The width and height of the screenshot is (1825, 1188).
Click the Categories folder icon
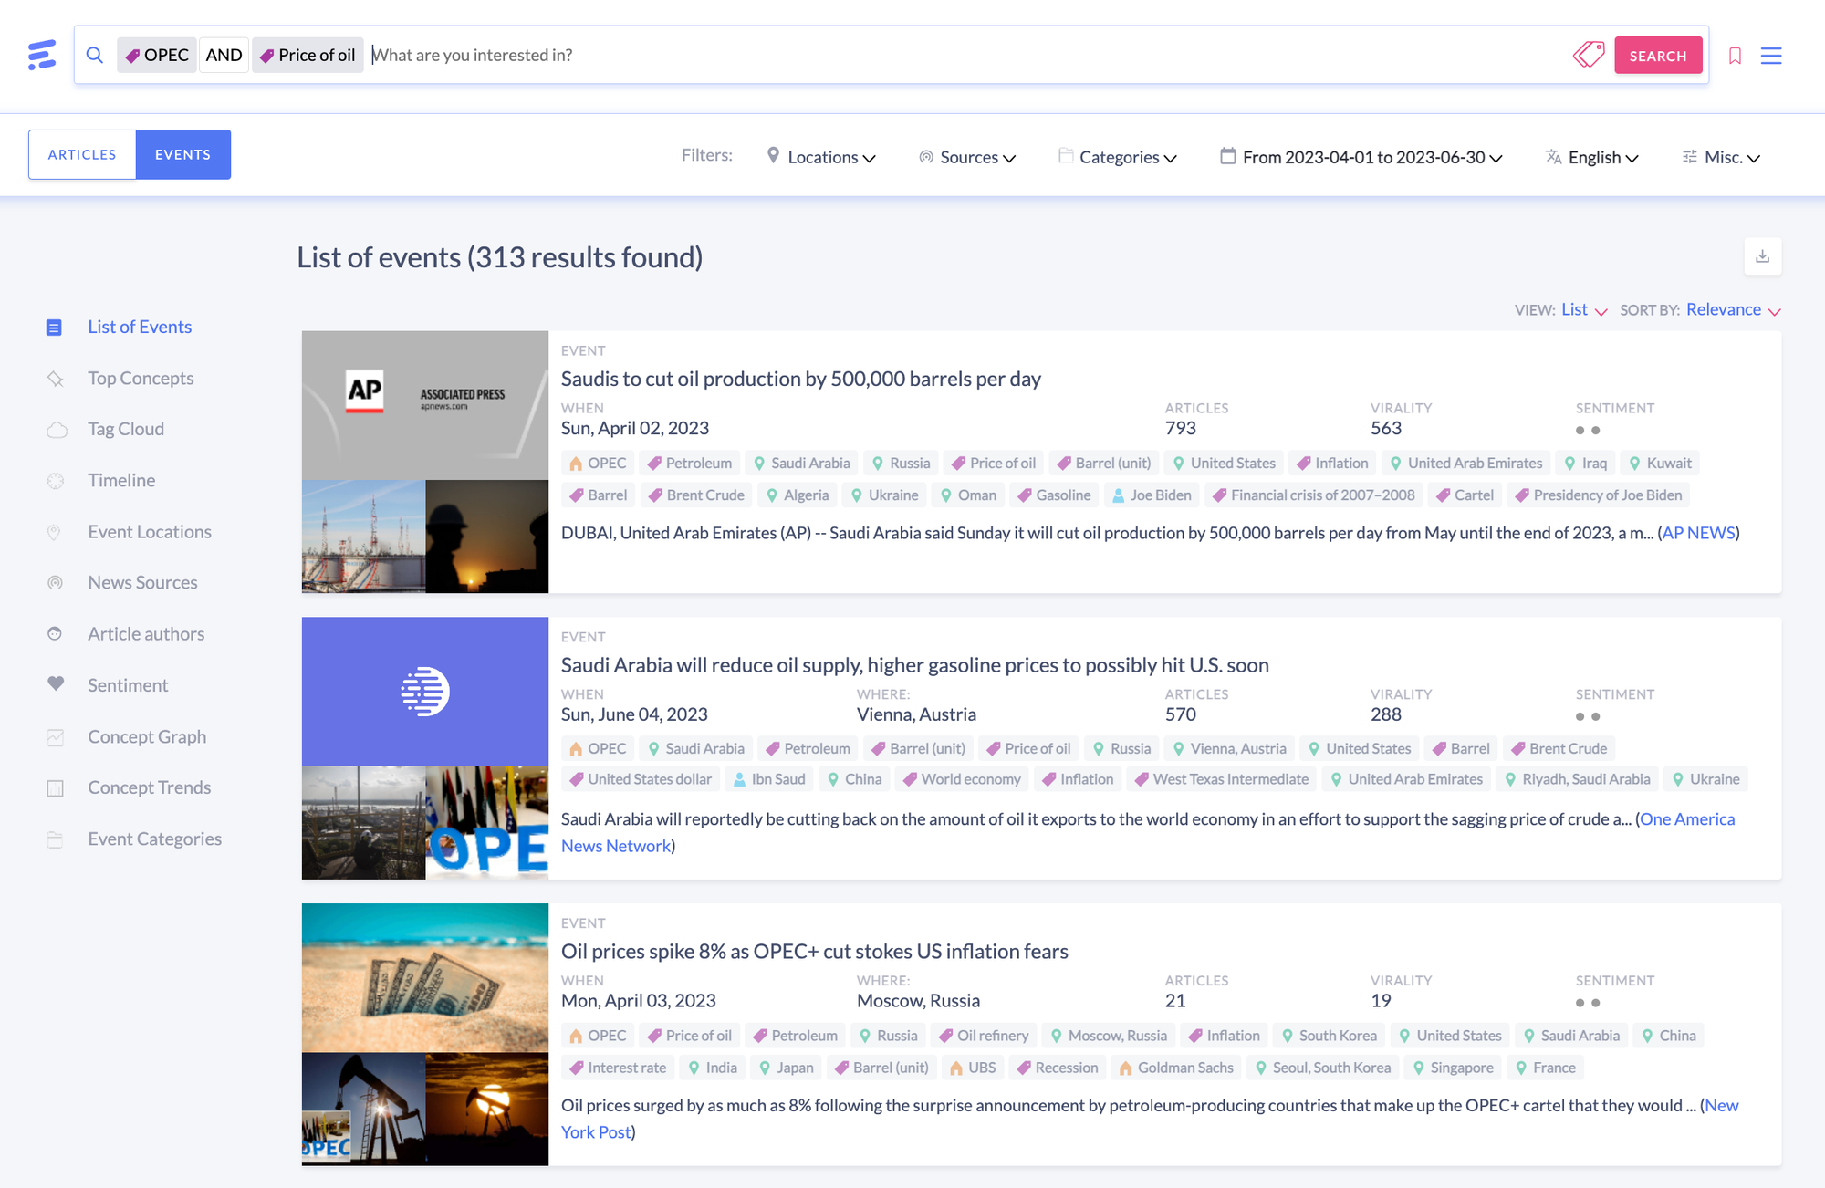(1066, 156)
